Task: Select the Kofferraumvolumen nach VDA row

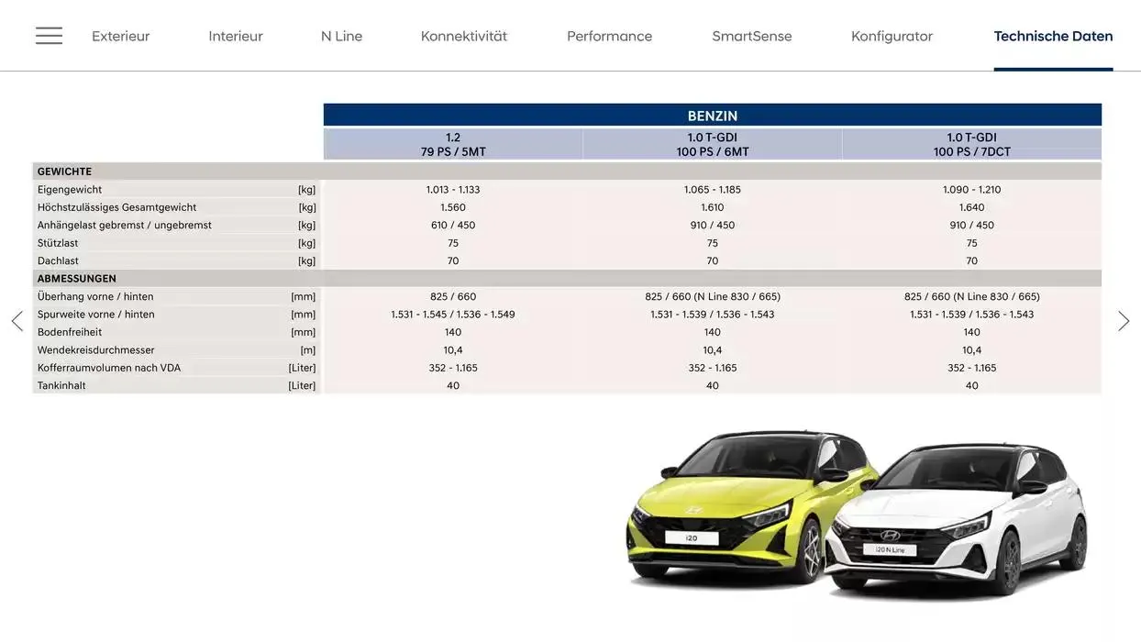Action: tap(569, 366)
